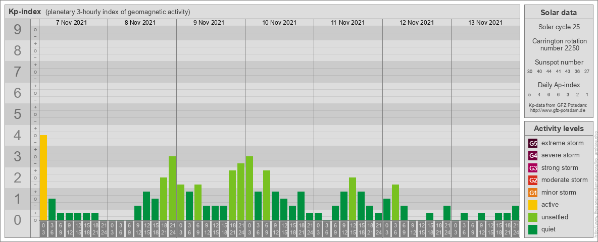Click the G4 severe storm badge
Image resolution: width=598 pixels, height=242 pixels.
tap(533, 156)
